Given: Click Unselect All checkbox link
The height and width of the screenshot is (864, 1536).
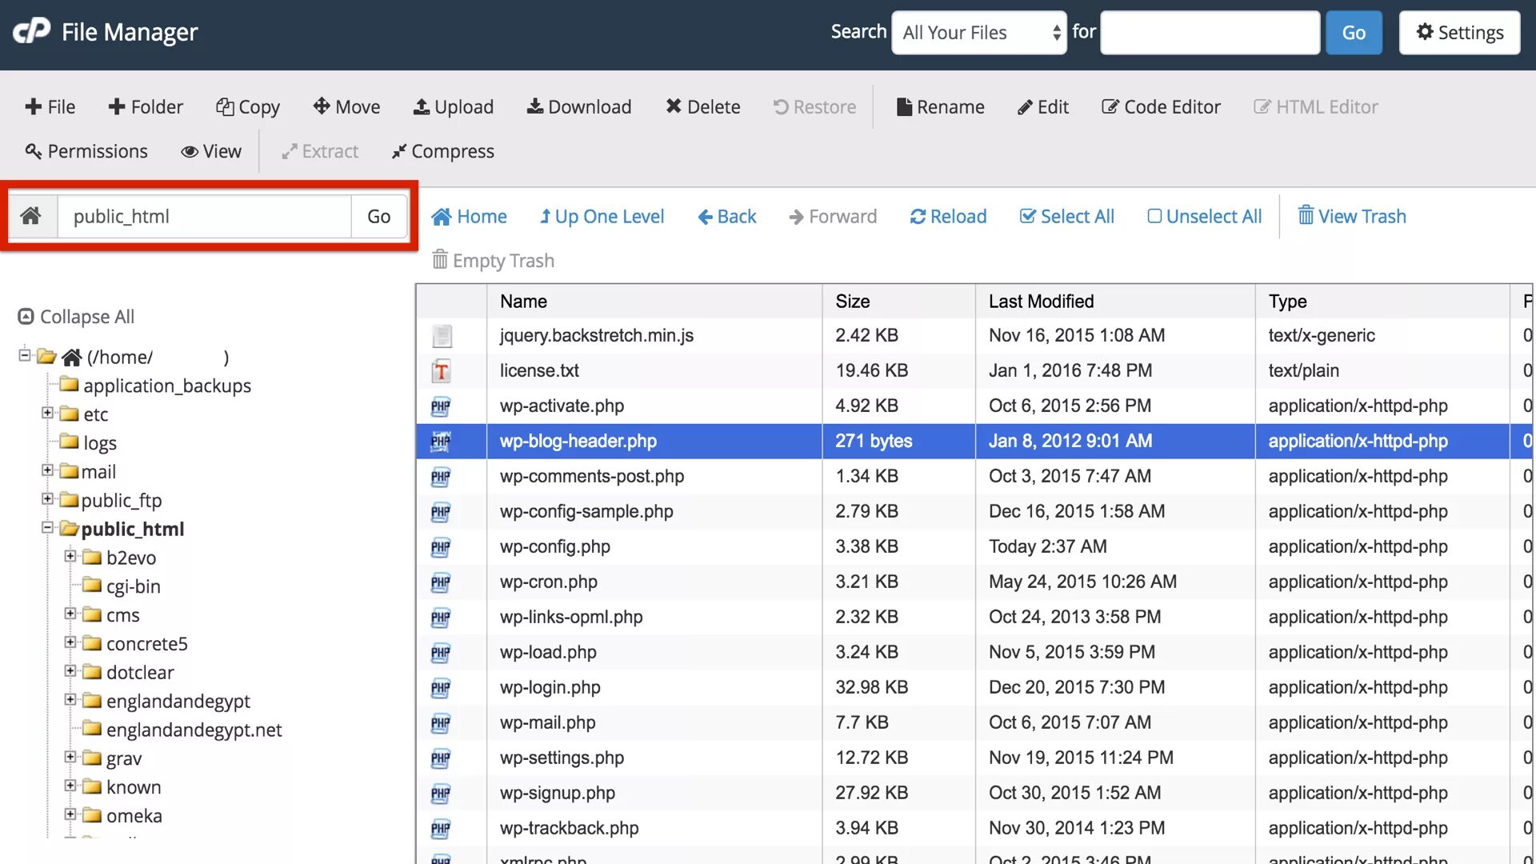Looking at the screenshot, I should (x=1204, y=217).
